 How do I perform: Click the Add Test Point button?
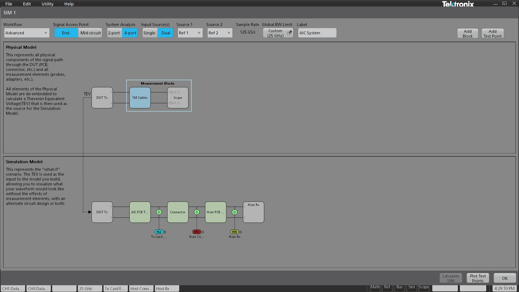point(492,34)
